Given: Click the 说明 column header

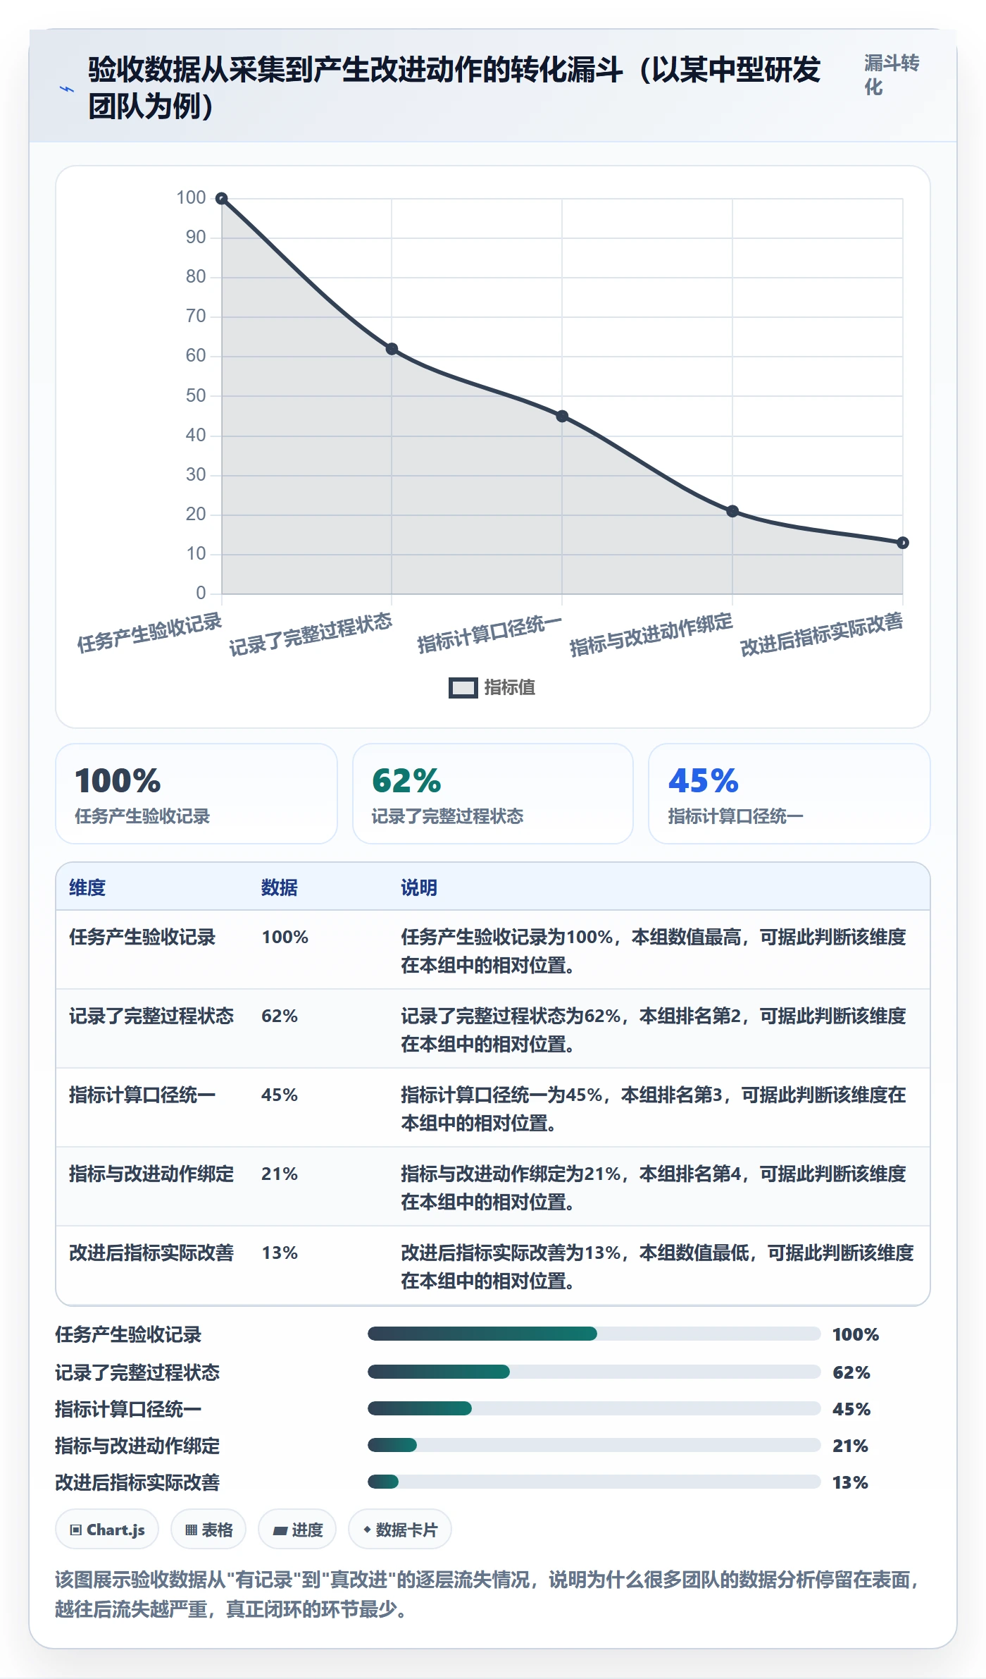Looking at the screenshot, I should click(419, 887).
